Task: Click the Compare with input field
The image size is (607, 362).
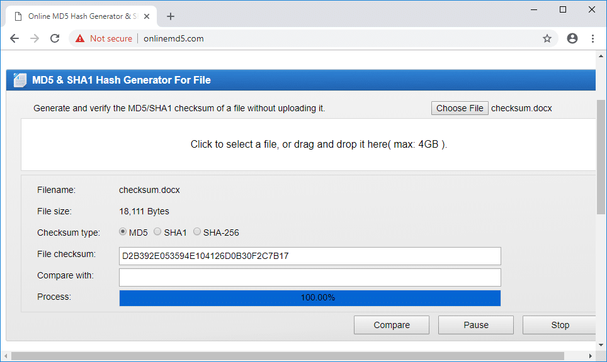Action: 310,277
